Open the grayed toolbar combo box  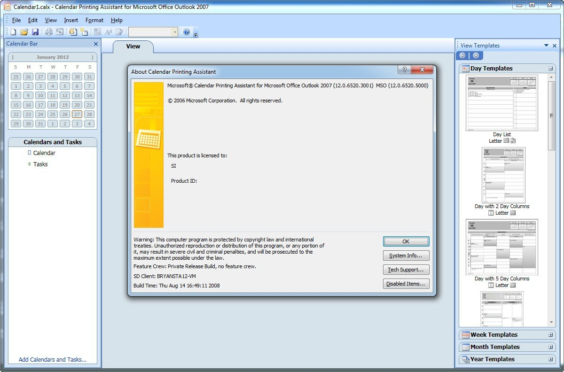(153, 32)
